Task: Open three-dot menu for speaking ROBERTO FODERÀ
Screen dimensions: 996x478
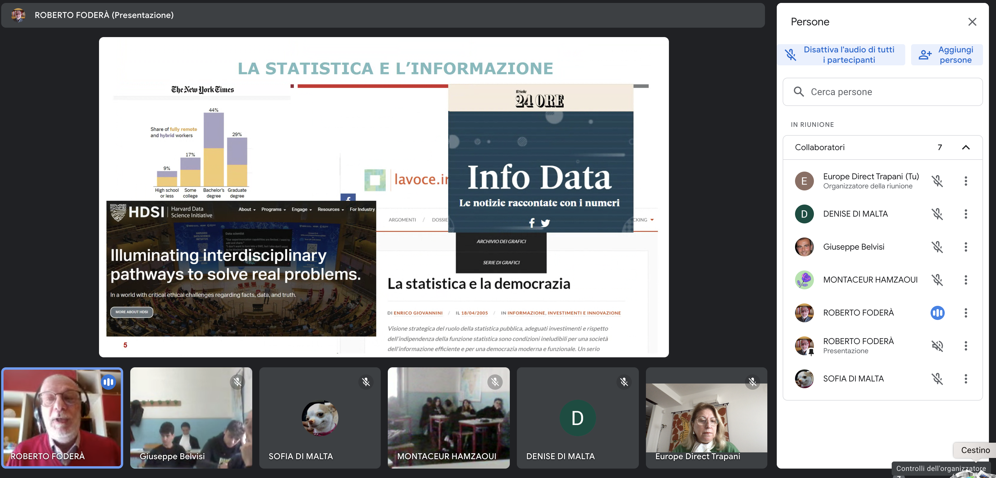Action: (966, 313)
